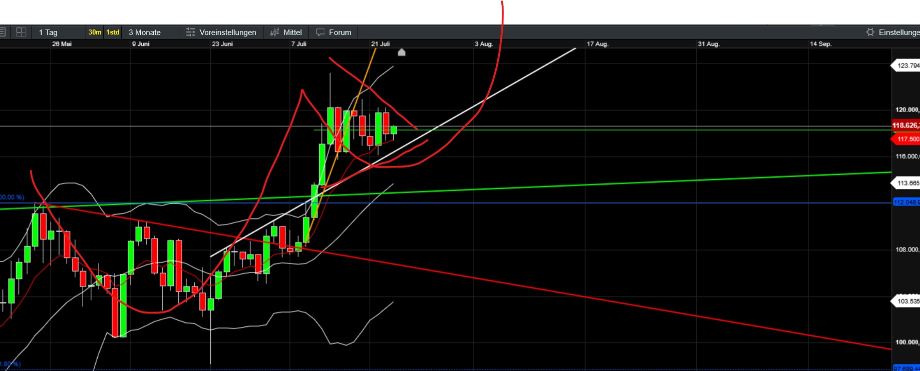Screen dimensions: 920x371
Task: Switch to the 30m interval
Action: [x=95, y=32]
